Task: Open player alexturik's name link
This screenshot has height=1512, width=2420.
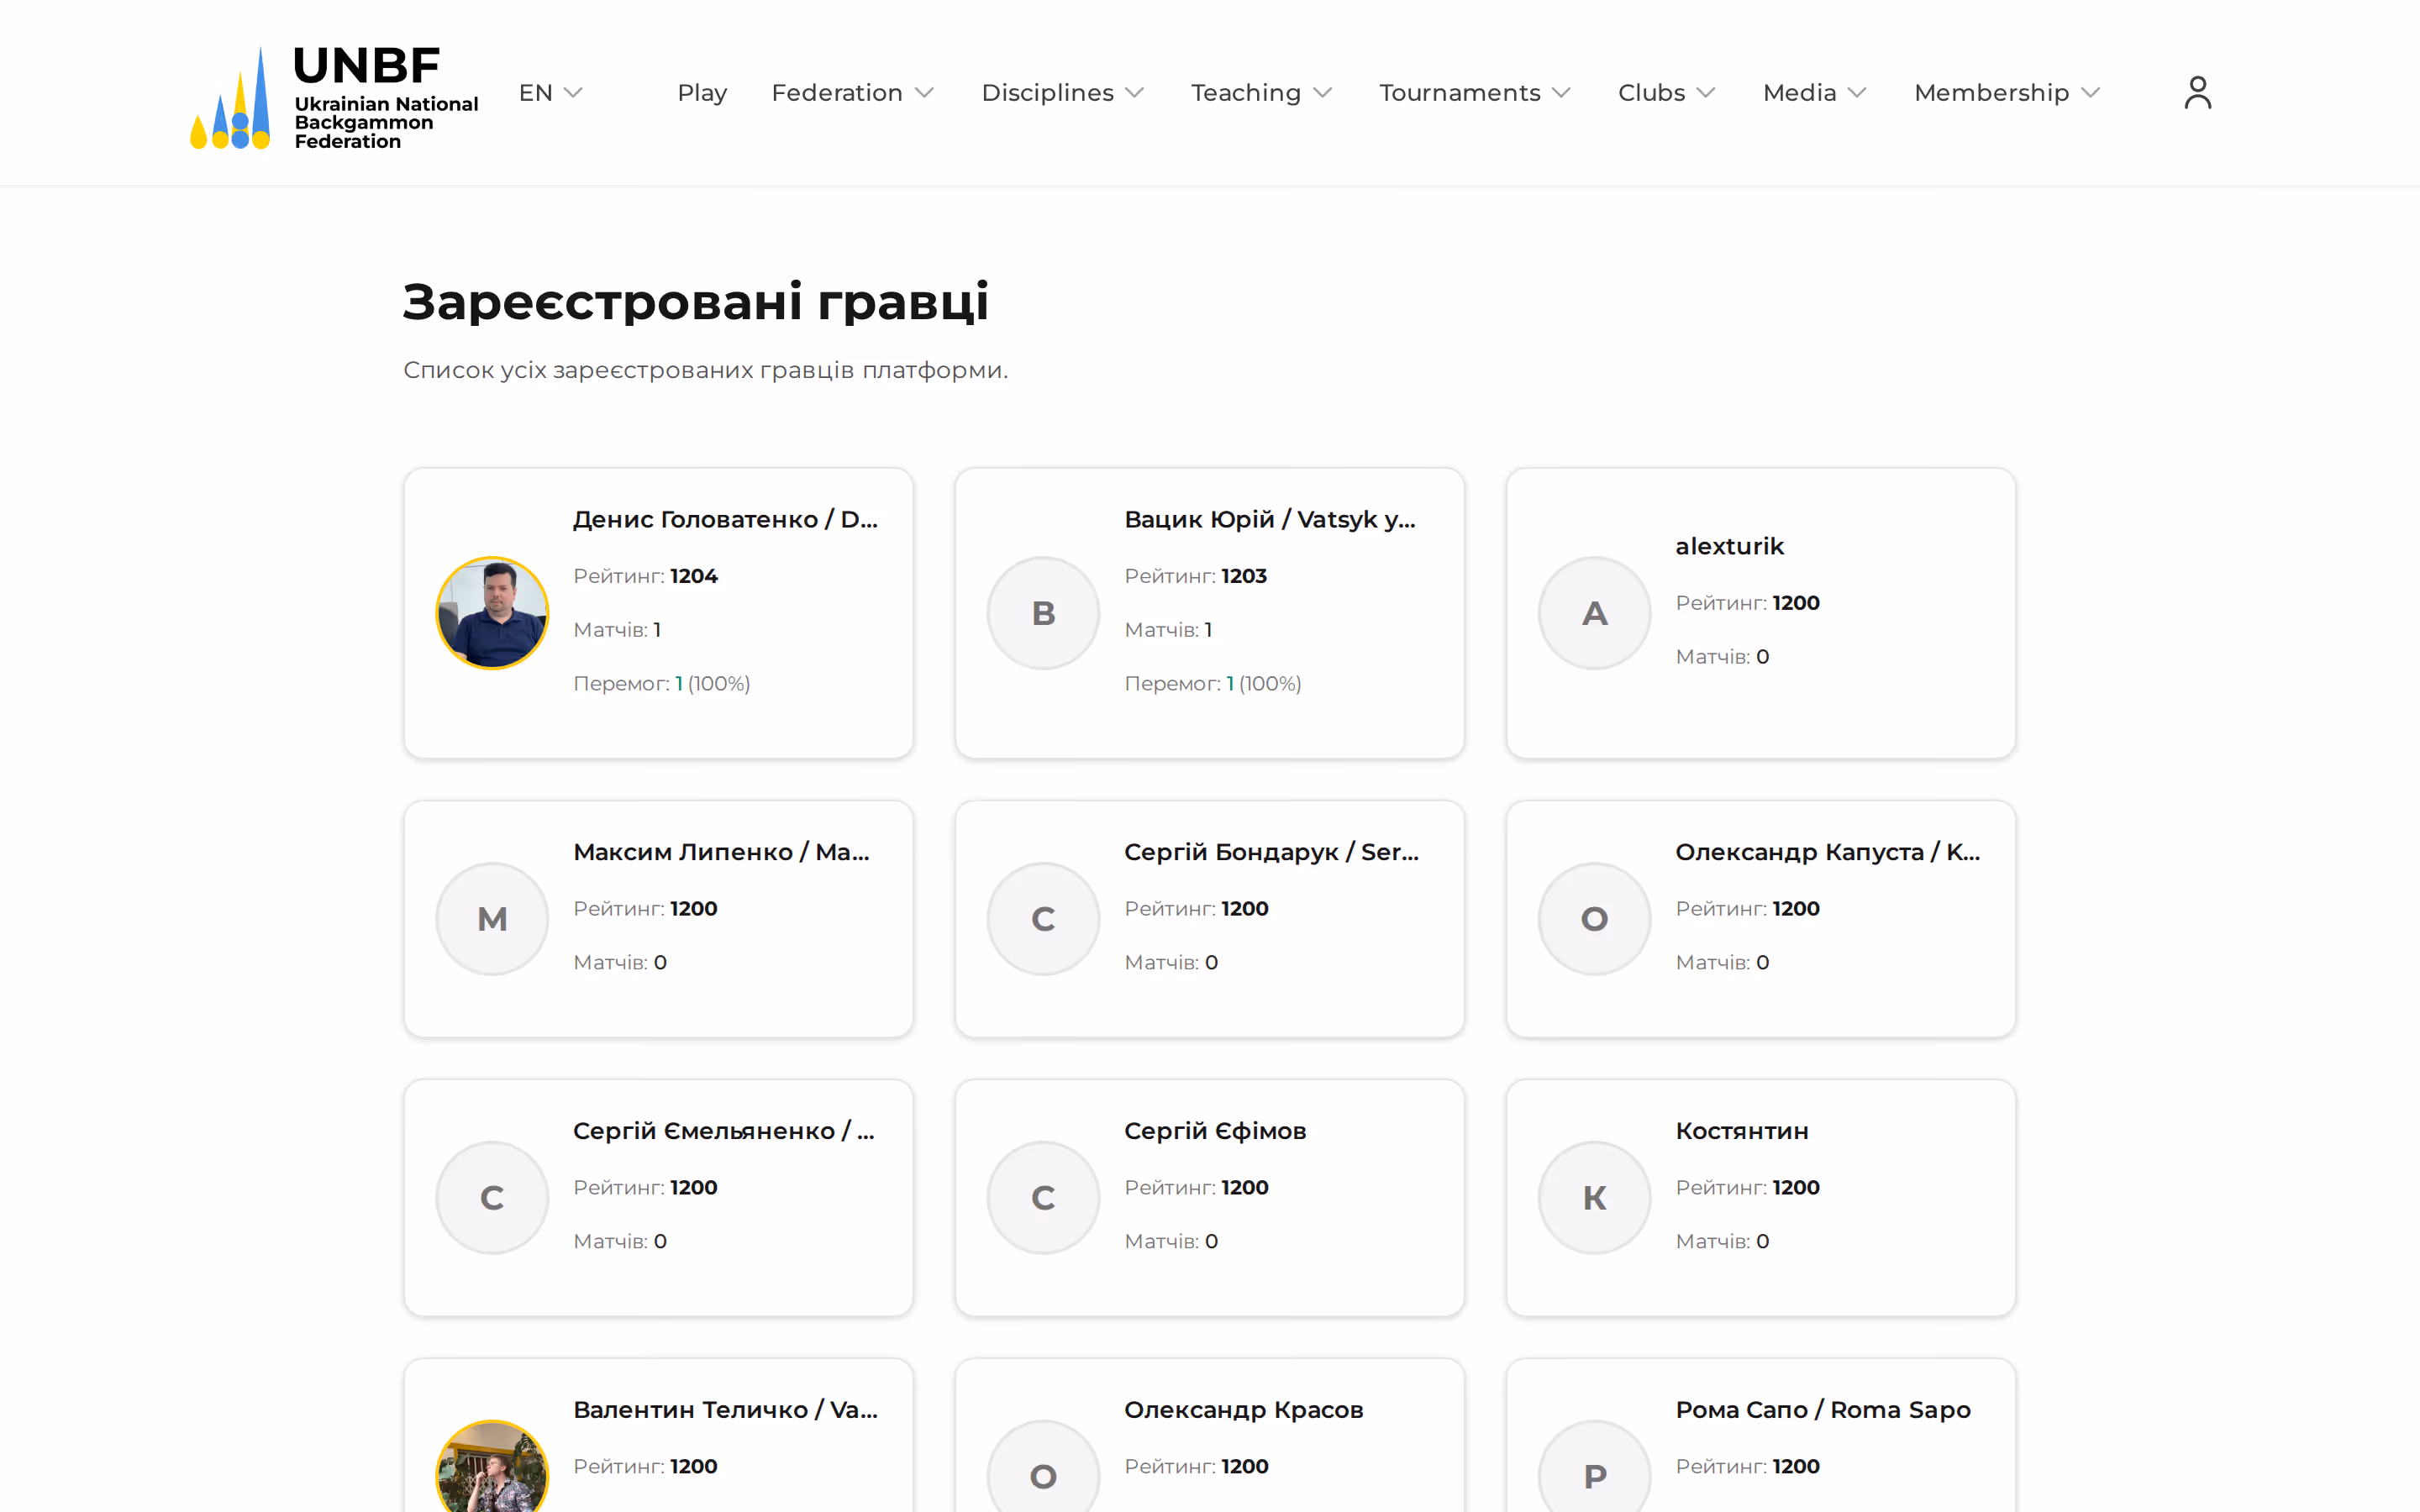Action: 1729,546
